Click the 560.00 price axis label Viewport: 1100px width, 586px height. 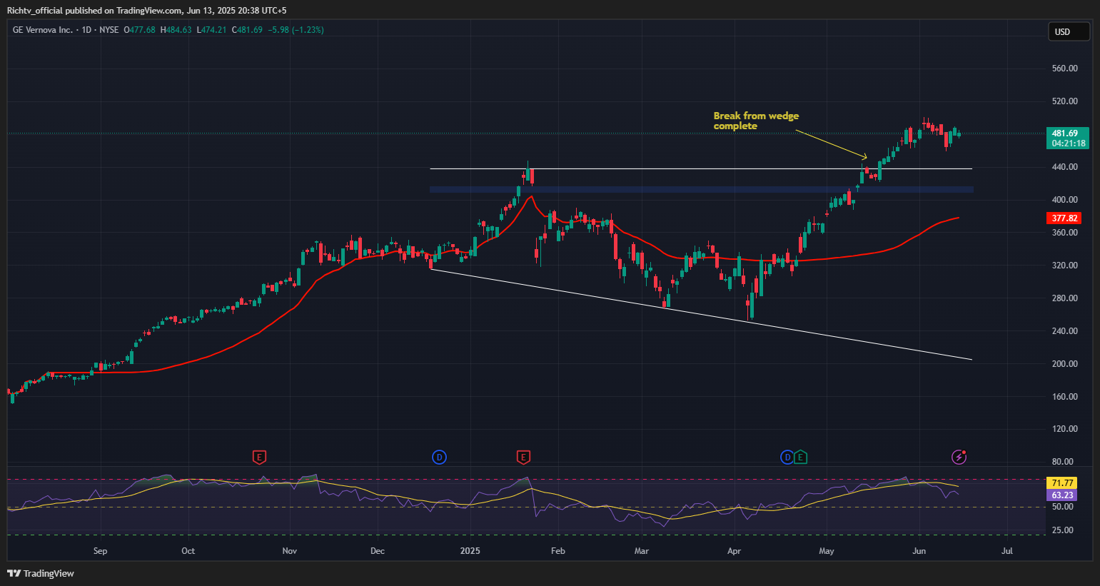pyautogui.click(x=1064, y=69)
